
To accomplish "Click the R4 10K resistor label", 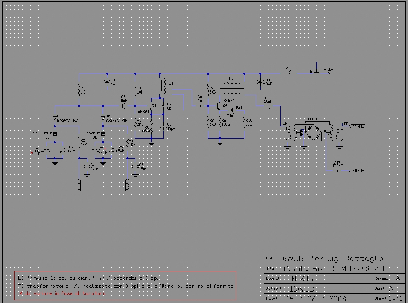I will click(140, 90).
